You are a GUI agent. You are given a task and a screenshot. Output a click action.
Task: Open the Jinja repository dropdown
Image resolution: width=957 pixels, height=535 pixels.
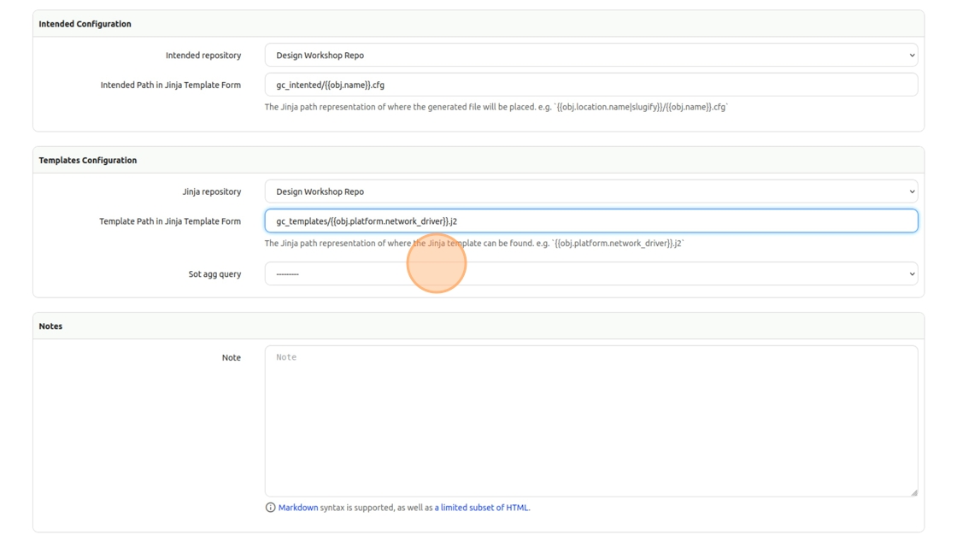coord(590,191)
